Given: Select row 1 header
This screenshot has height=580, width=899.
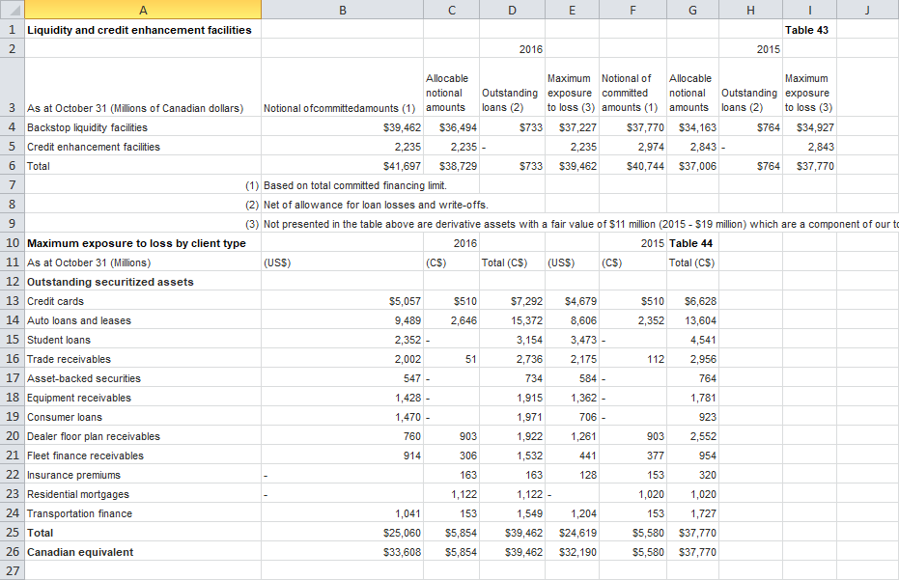Looking at the screenshot, I should [x=12, y=29].
